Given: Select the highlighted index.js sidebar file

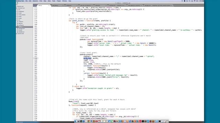Looking at the screenshot, I should [x=24, y=27].
